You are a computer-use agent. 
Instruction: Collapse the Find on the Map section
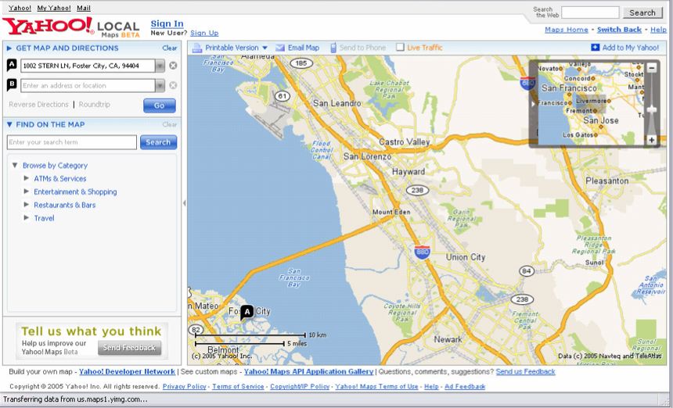tap(9, 125)
